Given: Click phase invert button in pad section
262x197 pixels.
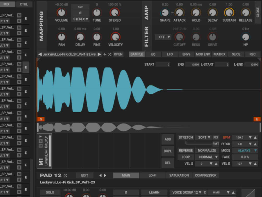Looking at the screenshot, I should 126,192.
